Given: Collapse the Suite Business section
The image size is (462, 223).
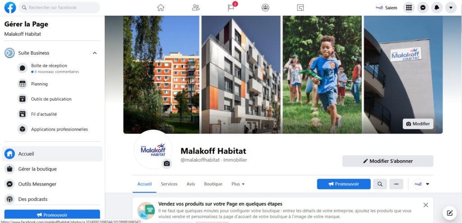Looking at the screenshot, I should tap(95, 53).
